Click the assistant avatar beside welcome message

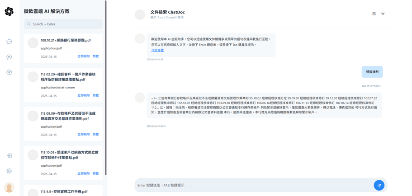click(140, 38)
